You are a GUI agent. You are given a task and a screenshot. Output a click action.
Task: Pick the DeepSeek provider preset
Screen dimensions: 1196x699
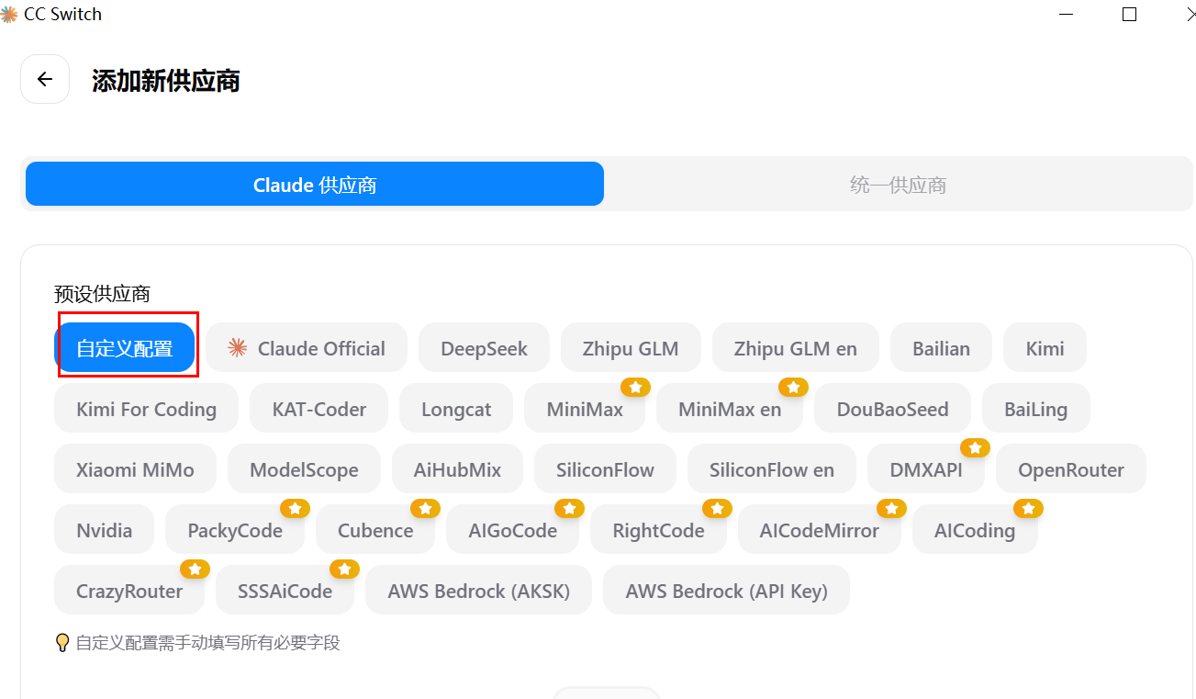point(484,348)
